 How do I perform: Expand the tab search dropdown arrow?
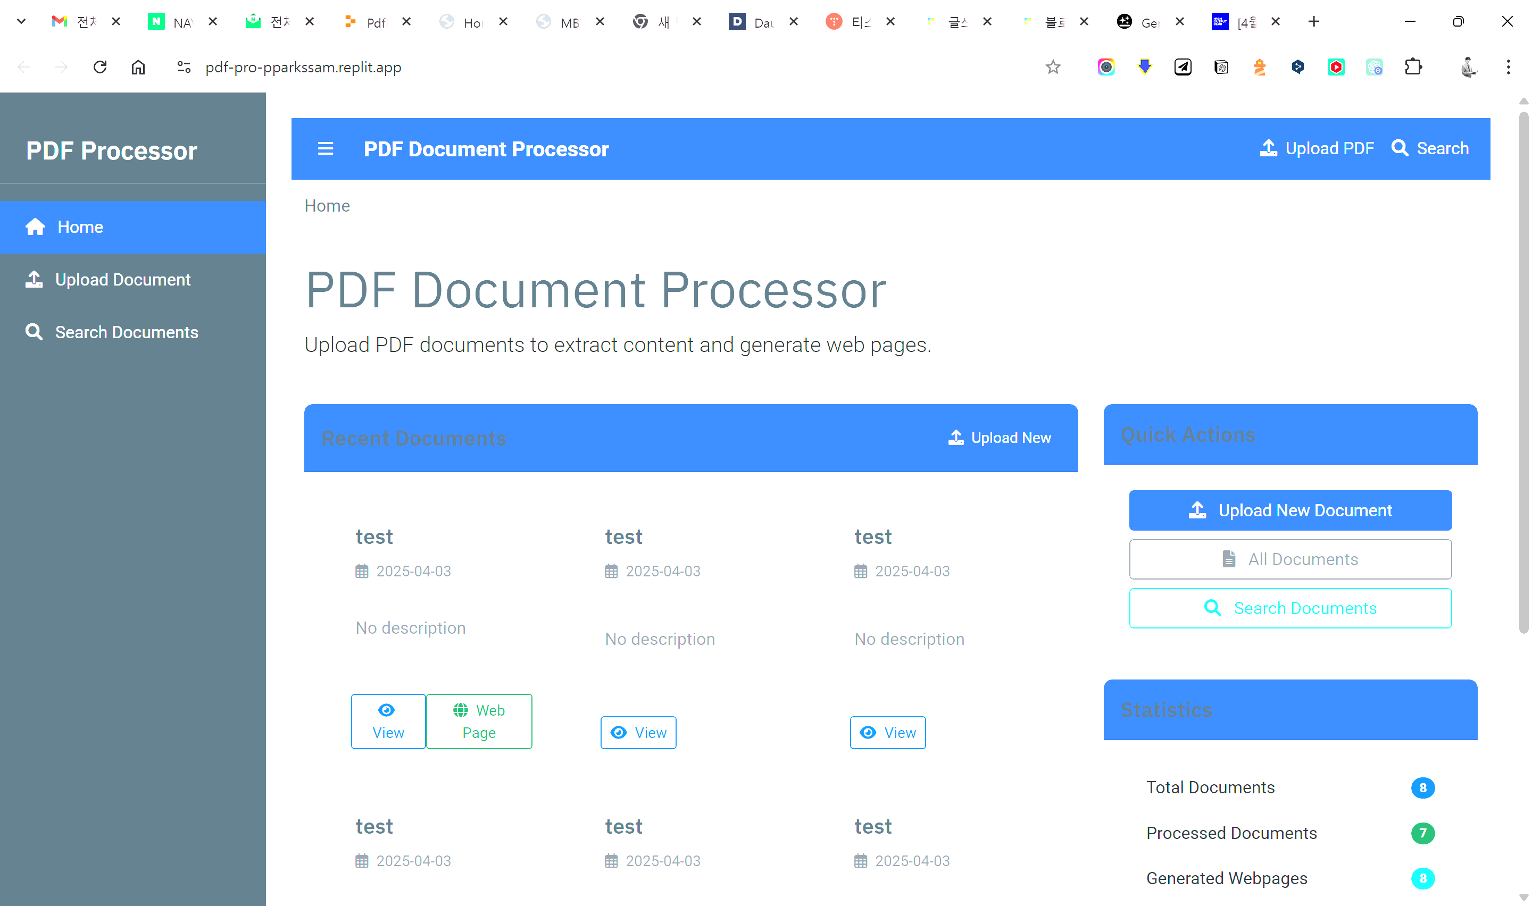click(x=21, y=22)
